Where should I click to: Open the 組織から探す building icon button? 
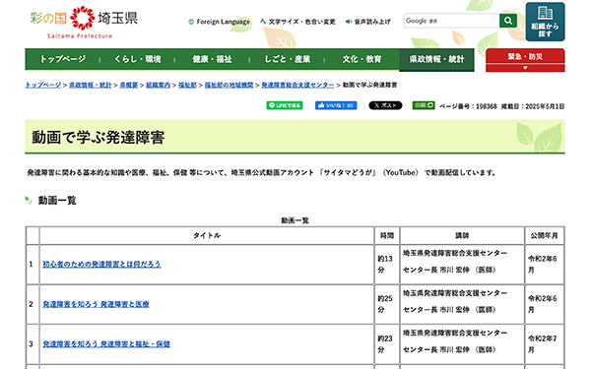[545, 22]
